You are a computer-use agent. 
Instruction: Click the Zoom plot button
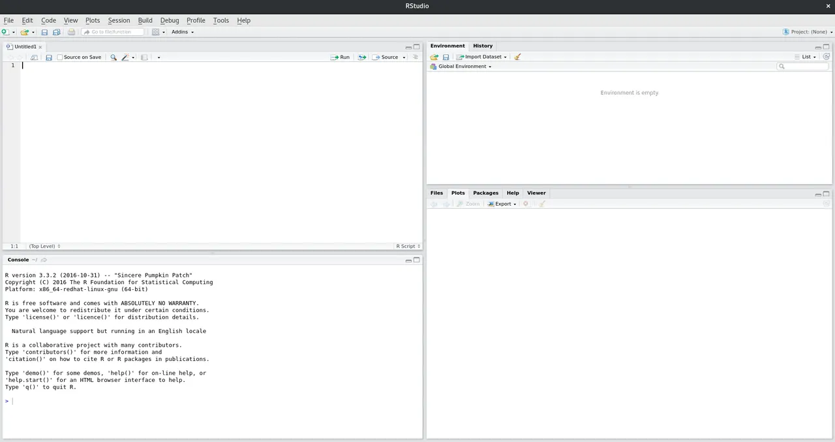pos(468,204)
